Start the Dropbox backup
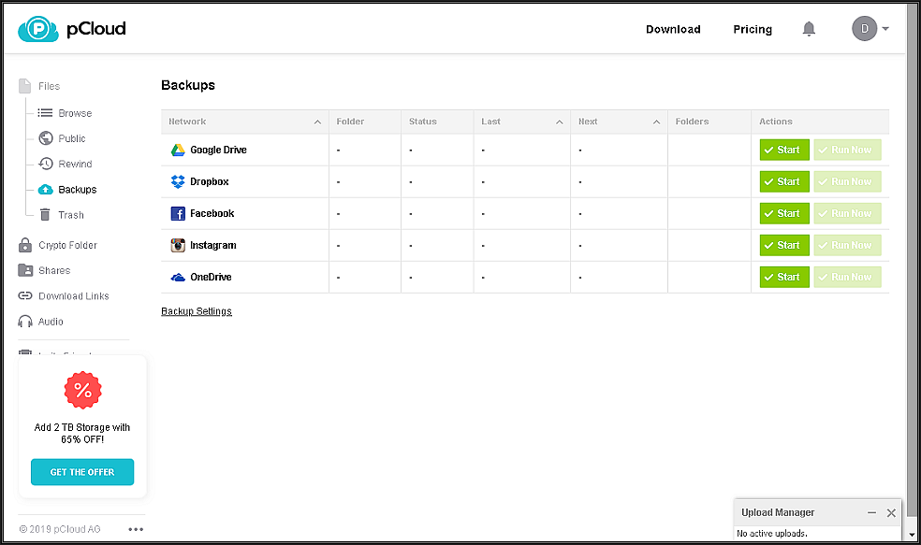 tap(784, 181)
